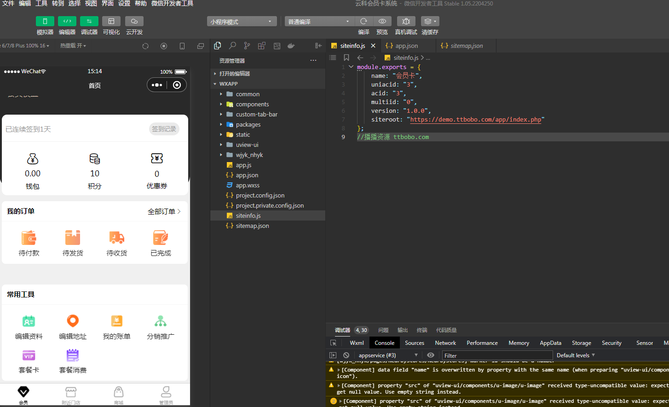Open all orders link in simulator
Image resolution: width=669 pixels, height=407 pixels.
(164, 211)
